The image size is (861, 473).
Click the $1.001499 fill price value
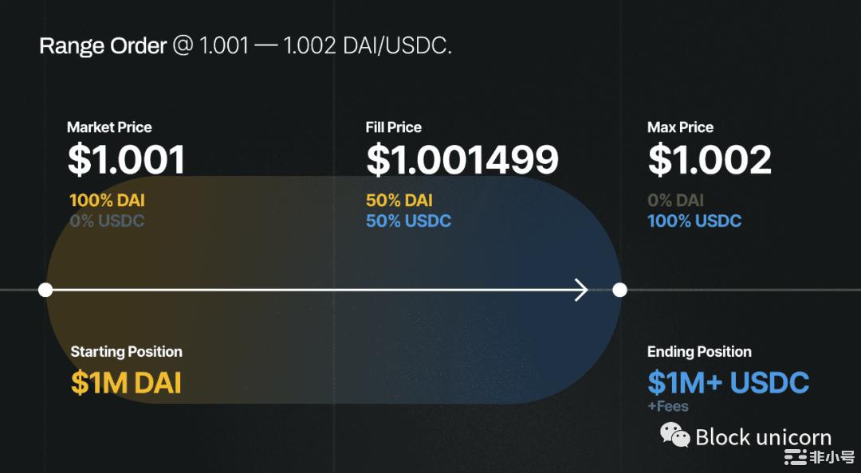[462, 160]
